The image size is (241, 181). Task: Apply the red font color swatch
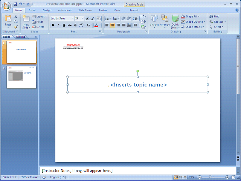pos(96,25)
